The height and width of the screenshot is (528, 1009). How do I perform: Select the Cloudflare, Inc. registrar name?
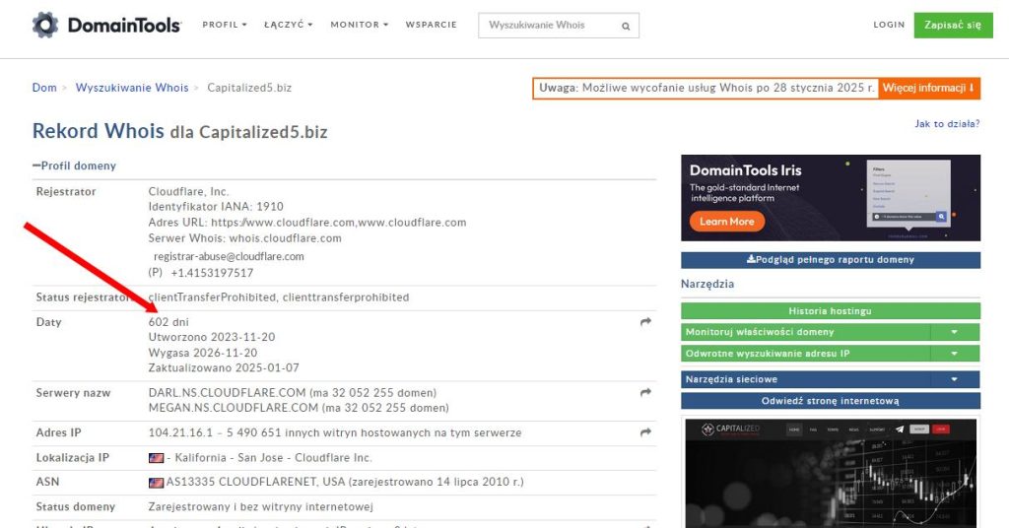(x=188, y=191)
